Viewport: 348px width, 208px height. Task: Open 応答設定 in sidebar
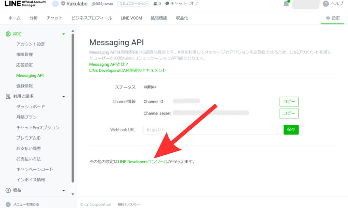(24, 65)
